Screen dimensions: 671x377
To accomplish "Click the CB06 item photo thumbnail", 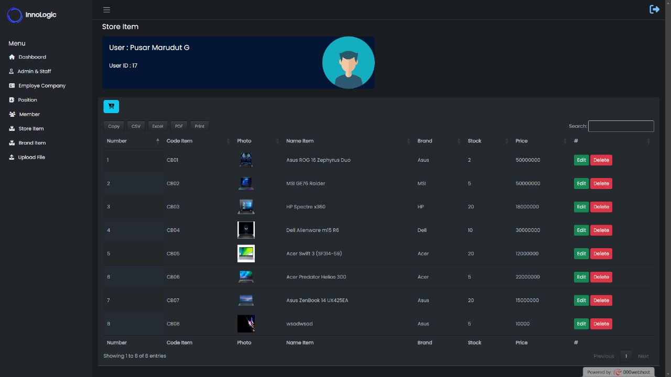I will point(246,276).
